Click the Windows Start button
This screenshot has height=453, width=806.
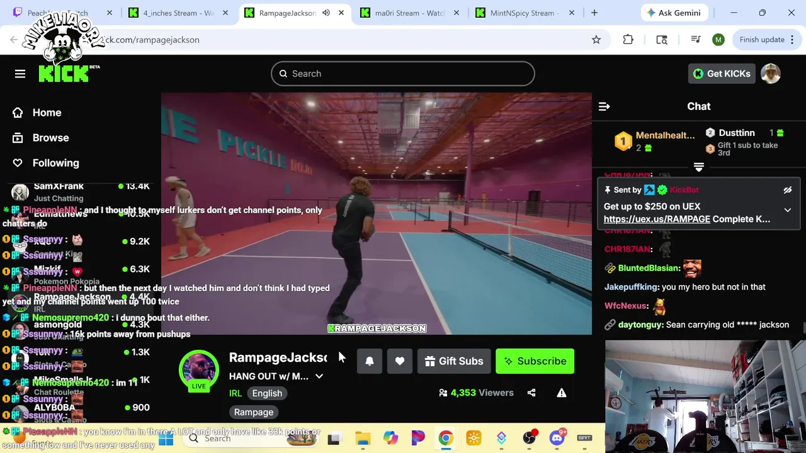point(166,439)
